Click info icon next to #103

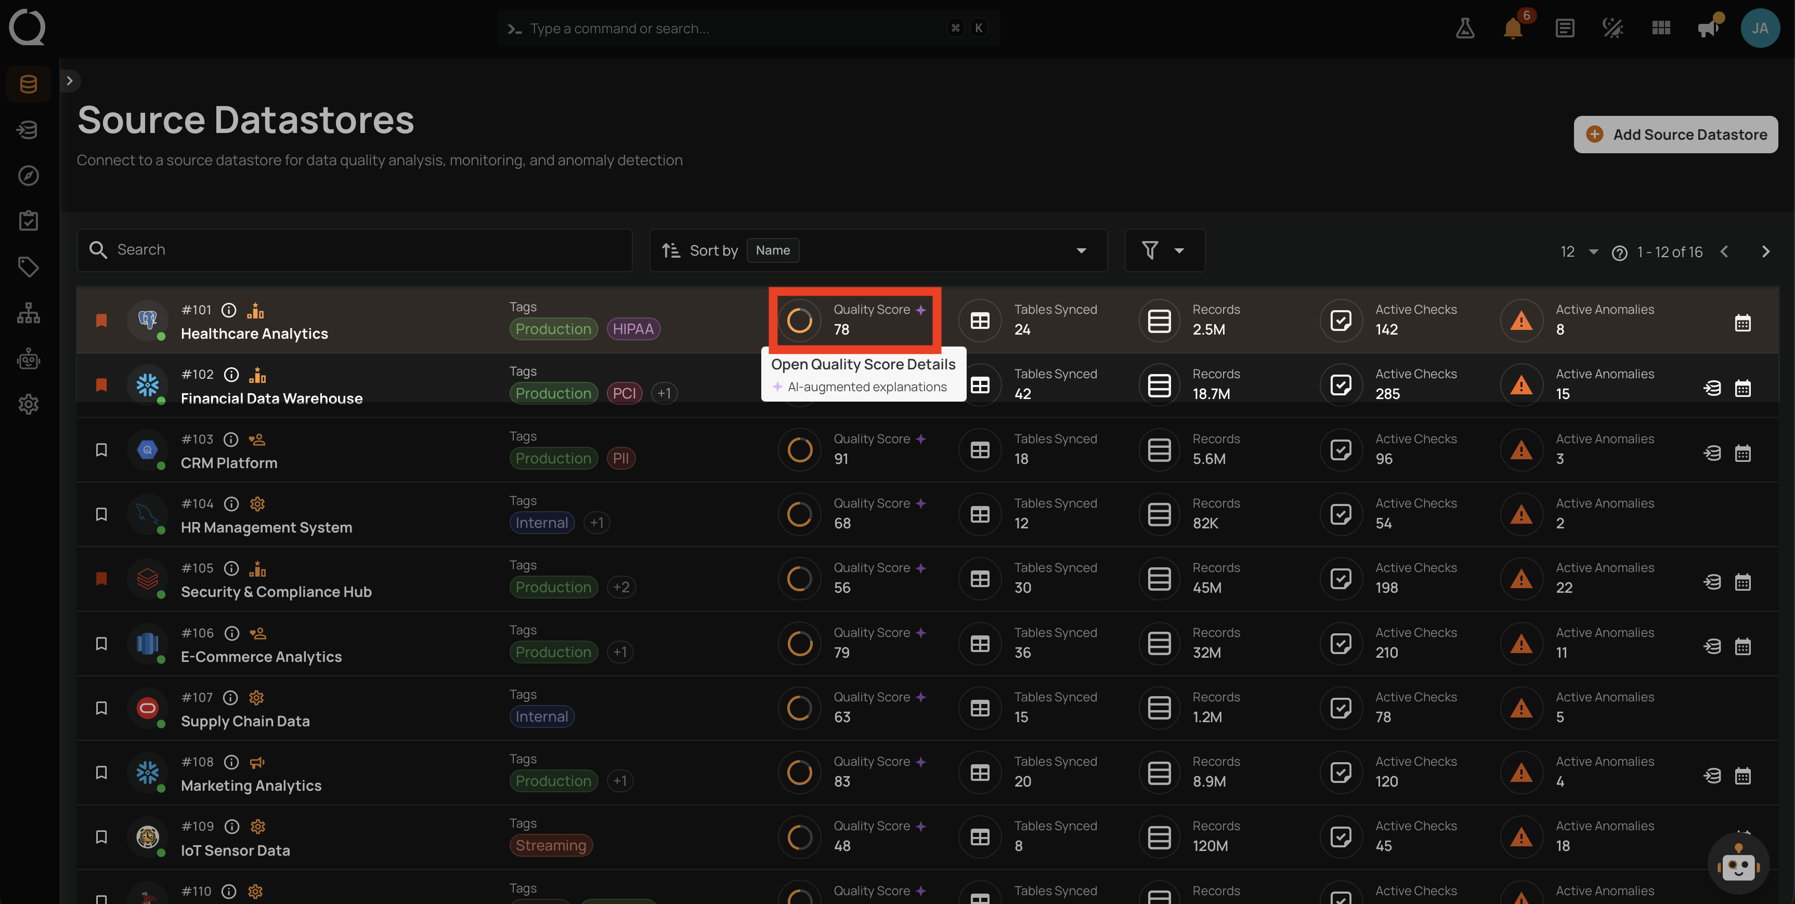[x=231, y=440]
